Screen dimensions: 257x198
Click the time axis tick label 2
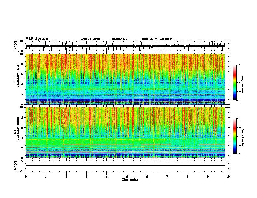[66, 177]
